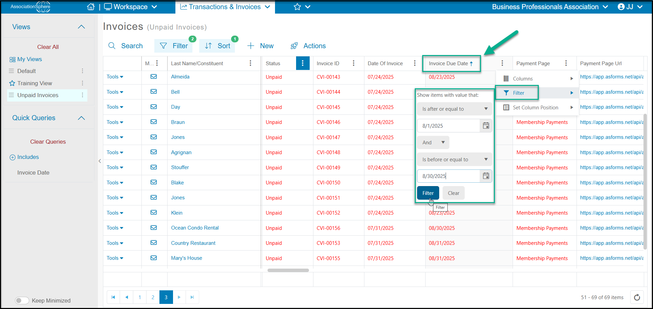Open the Tools dropdown for the Almeida row

[x=115, y=77]
